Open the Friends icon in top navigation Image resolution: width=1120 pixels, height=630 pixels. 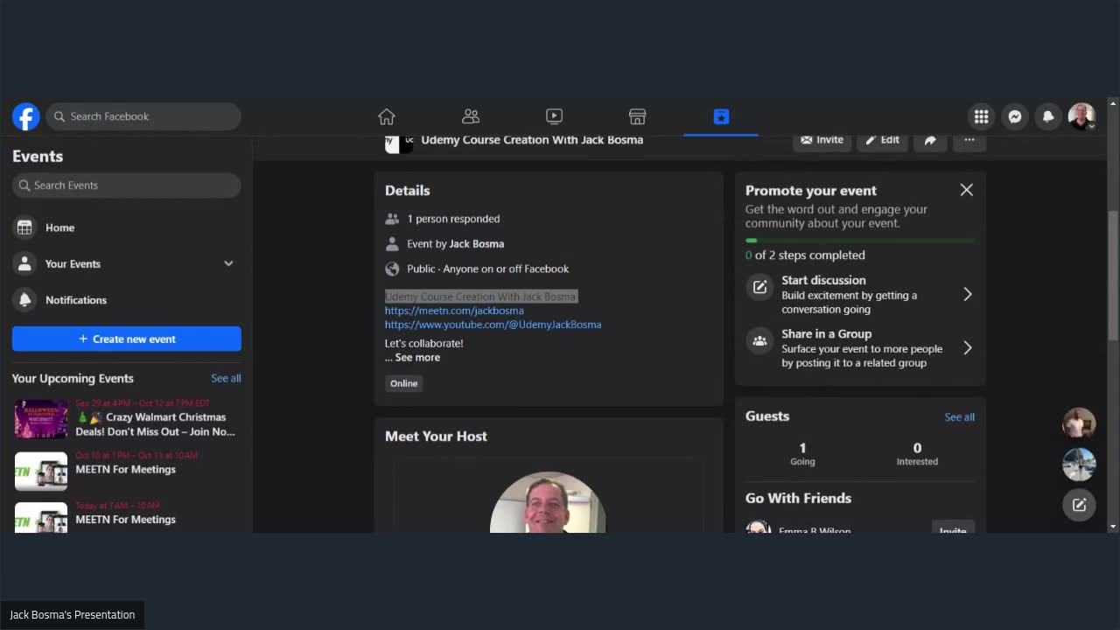pyautogui.click(x=471, y=116)
